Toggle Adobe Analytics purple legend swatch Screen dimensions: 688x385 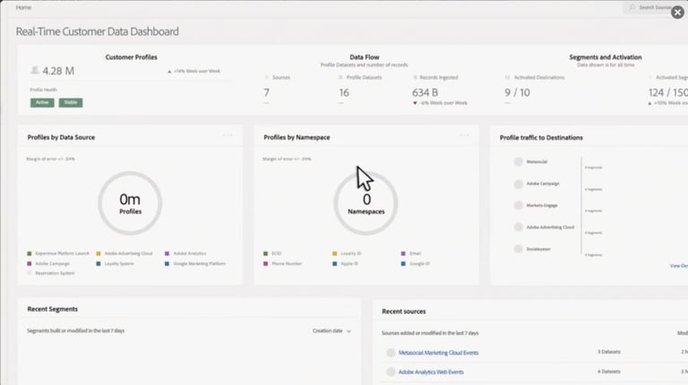click(x=167, y=253)
